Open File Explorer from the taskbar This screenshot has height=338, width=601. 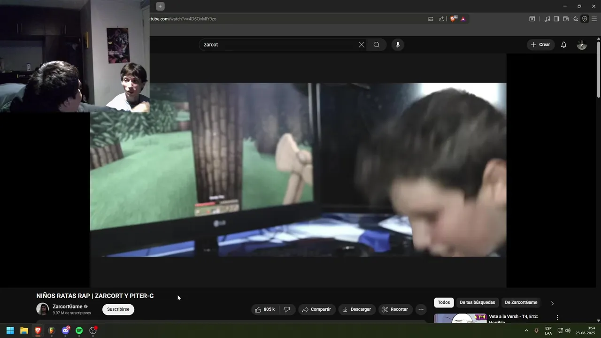click(x=24, y=330)
